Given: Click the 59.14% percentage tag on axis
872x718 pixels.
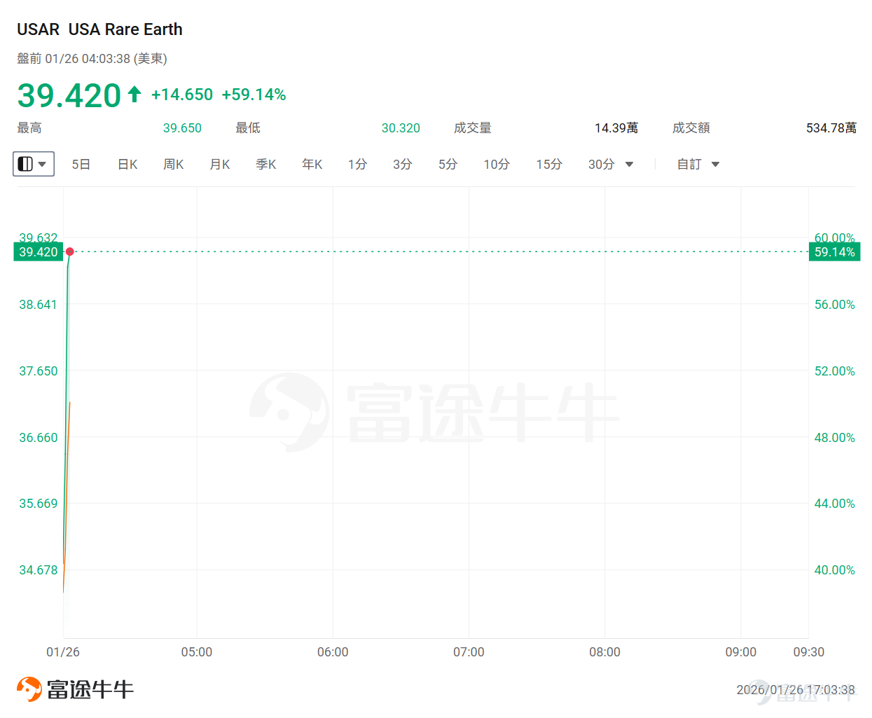Looking at the screenshot, I should click(x=834, y=252).
